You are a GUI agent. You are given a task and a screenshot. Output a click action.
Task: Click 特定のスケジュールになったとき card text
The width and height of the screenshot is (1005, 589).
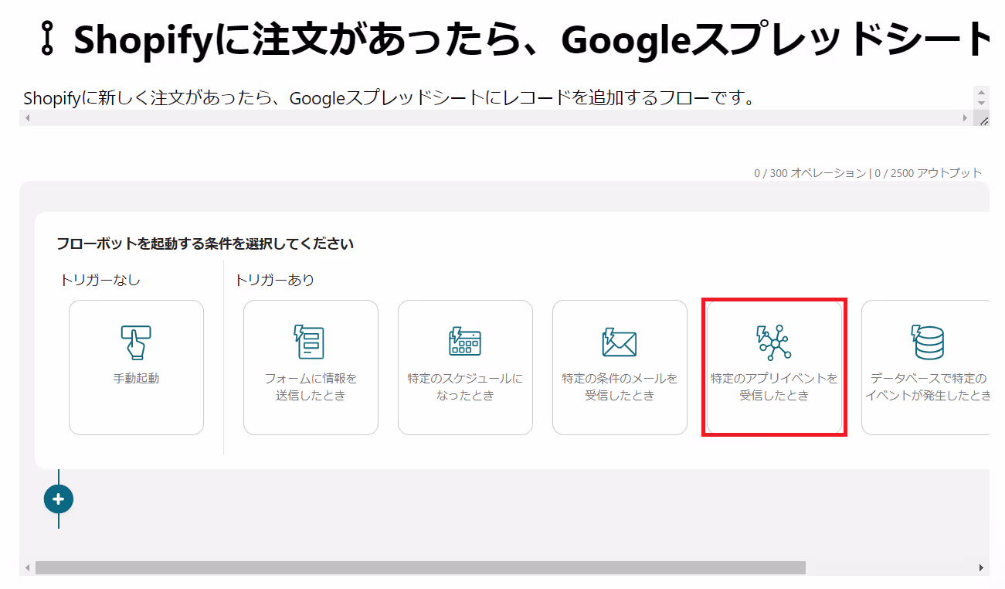click(465, 387)
